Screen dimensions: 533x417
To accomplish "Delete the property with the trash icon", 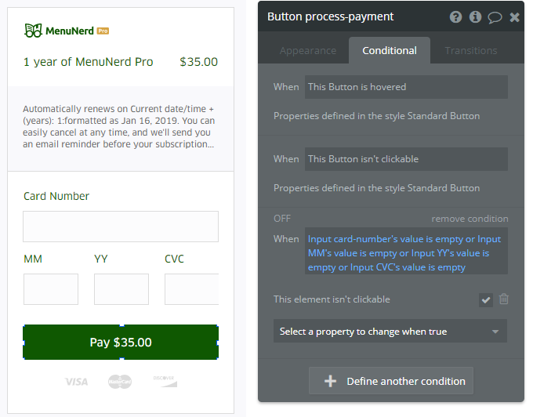I will pyautogui.click(x=504, y=299).
